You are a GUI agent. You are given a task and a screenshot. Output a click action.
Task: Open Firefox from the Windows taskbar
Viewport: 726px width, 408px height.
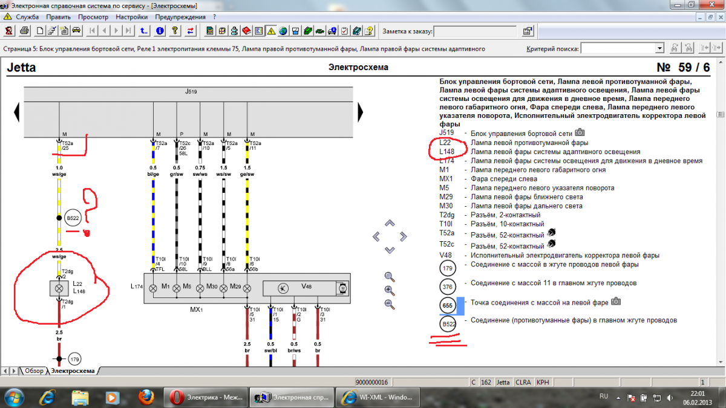coord(145,397)
